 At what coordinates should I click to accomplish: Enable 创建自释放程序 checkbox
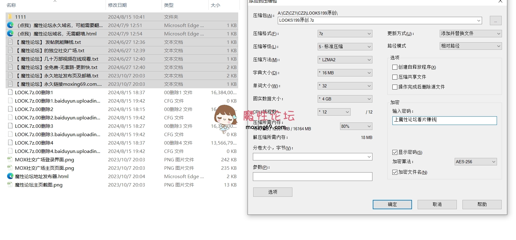[x=395, y=67]
